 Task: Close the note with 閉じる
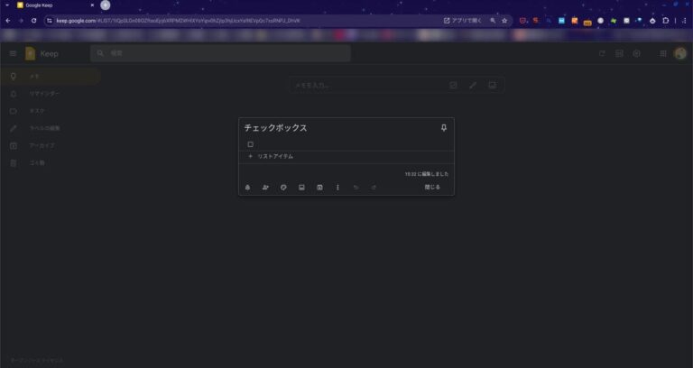(432, 188)
